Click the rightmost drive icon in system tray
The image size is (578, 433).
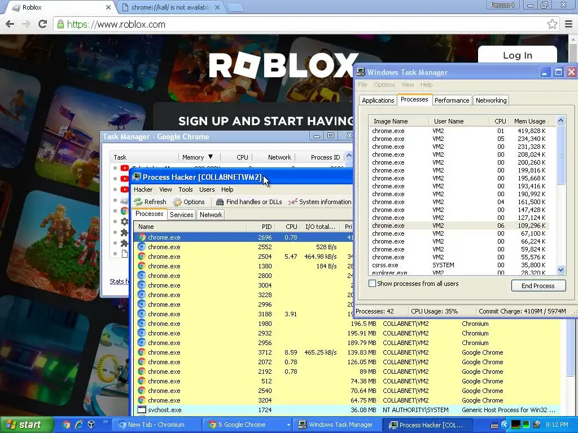(537, 425)
